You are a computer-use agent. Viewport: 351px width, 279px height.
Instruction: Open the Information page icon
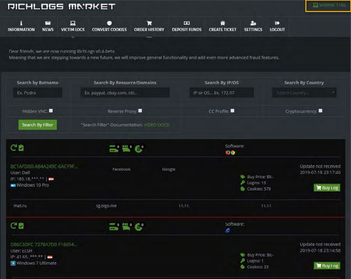click(x=21, y=23)
